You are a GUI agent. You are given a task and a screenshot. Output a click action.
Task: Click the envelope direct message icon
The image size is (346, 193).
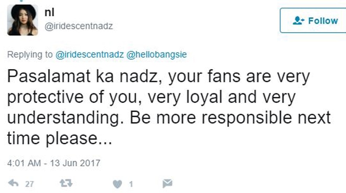(167, 184)
